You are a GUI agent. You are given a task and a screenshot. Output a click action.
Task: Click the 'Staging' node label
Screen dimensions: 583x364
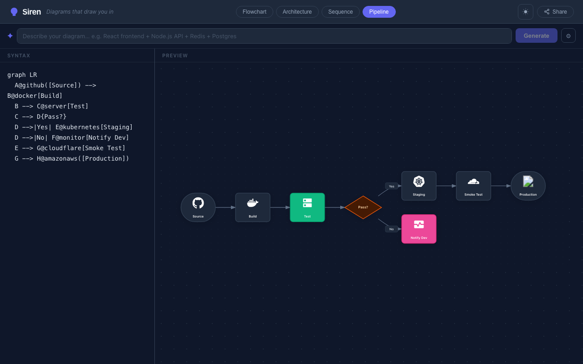point(419,194)
